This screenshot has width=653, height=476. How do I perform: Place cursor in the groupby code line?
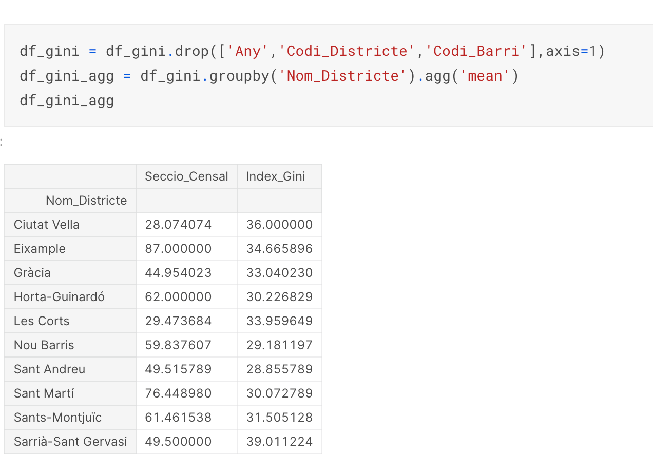(x=270, y=76)
